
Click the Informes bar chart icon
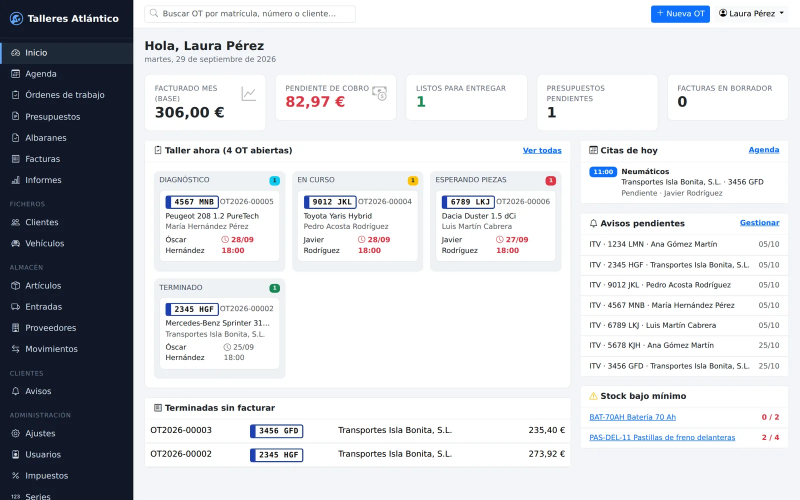(15, 180)
